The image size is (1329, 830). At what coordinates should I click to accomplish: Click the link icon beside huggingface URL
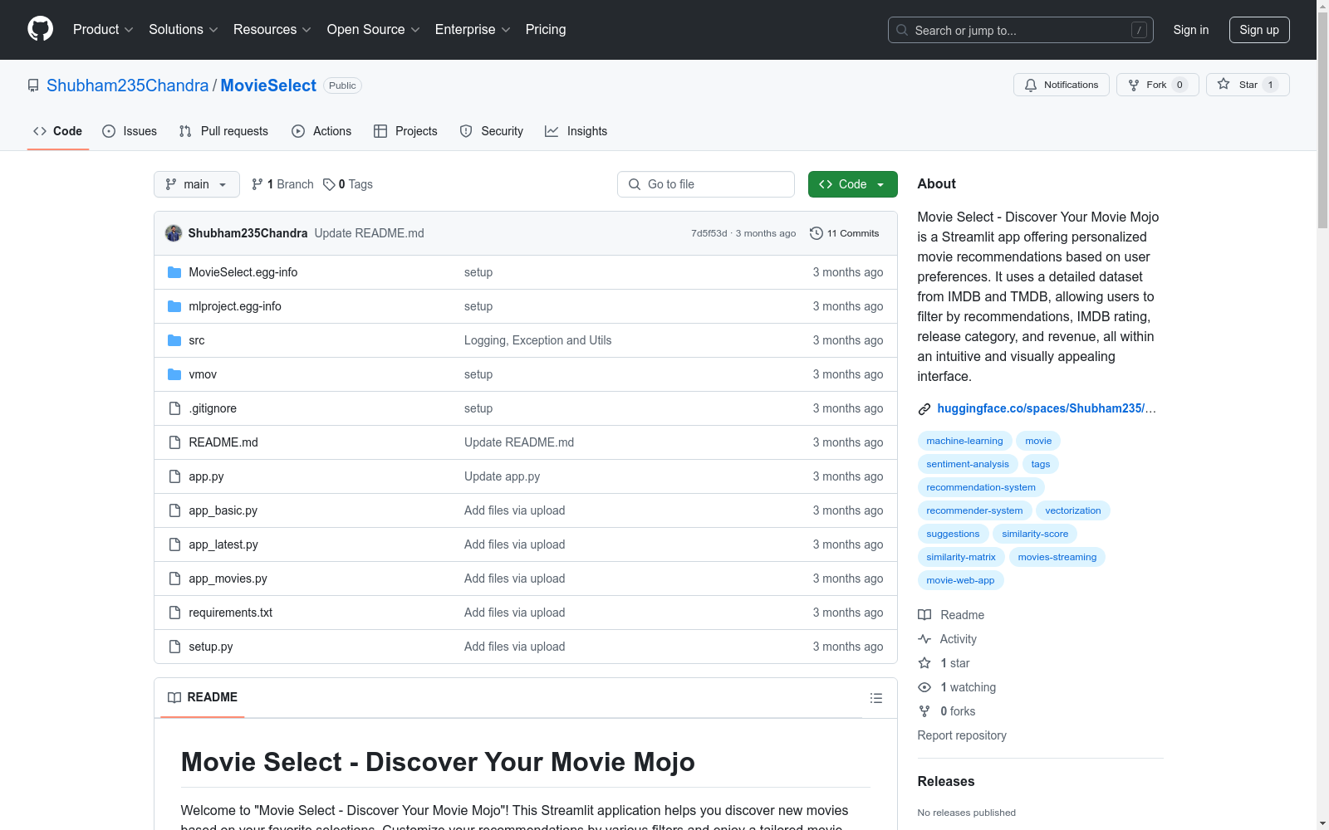click(924, 408)
